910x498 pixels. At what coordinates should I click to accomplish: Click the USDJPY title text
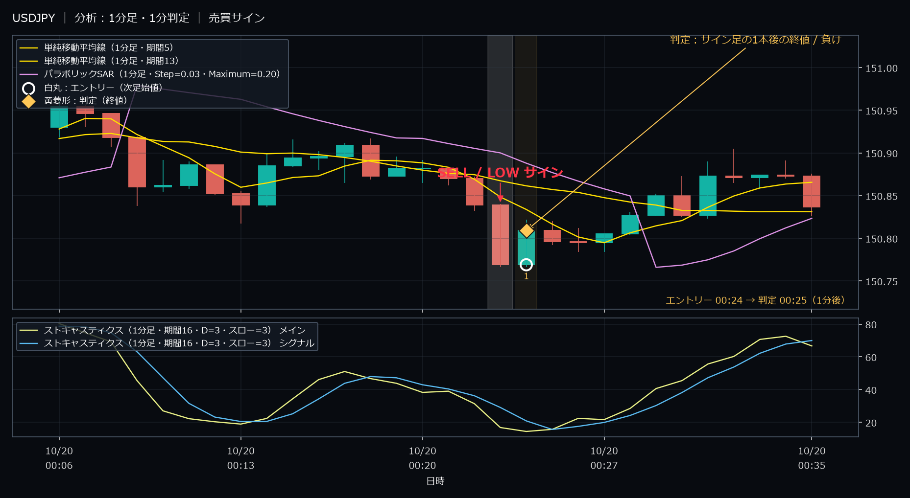pos(34,18)
